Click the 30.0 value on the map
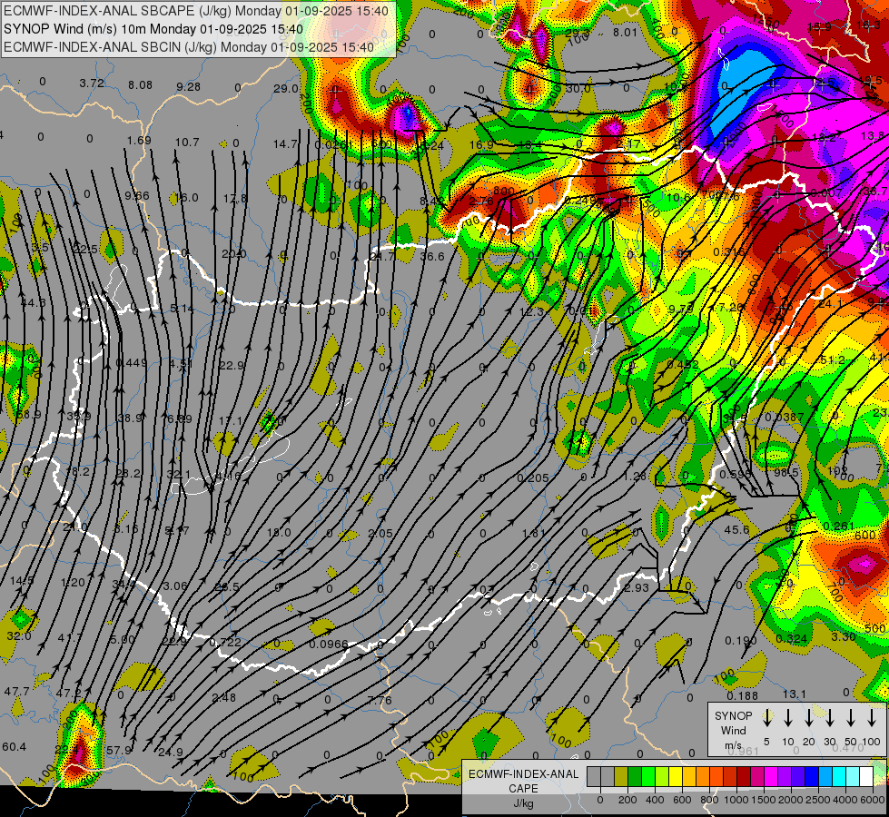 click(x=578, y=88)
